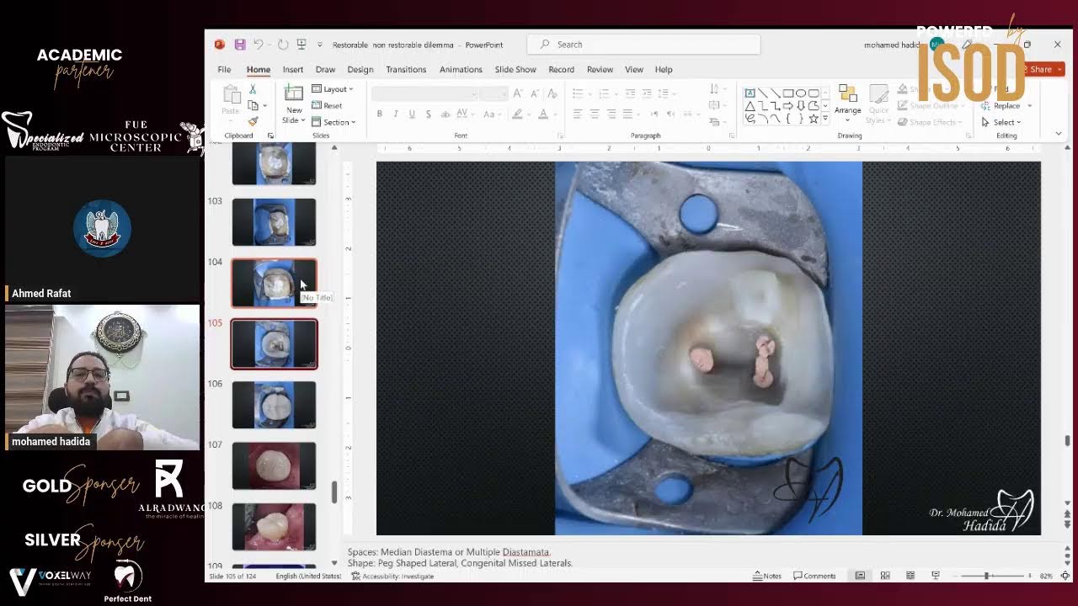The image size is (1078, 606).
Task: Click the Format Painter brush icon
Action: coord(253,121)
